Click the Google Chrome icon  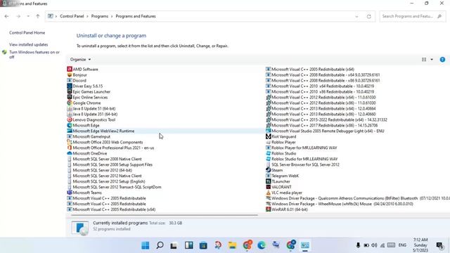[x=70, y=103]
